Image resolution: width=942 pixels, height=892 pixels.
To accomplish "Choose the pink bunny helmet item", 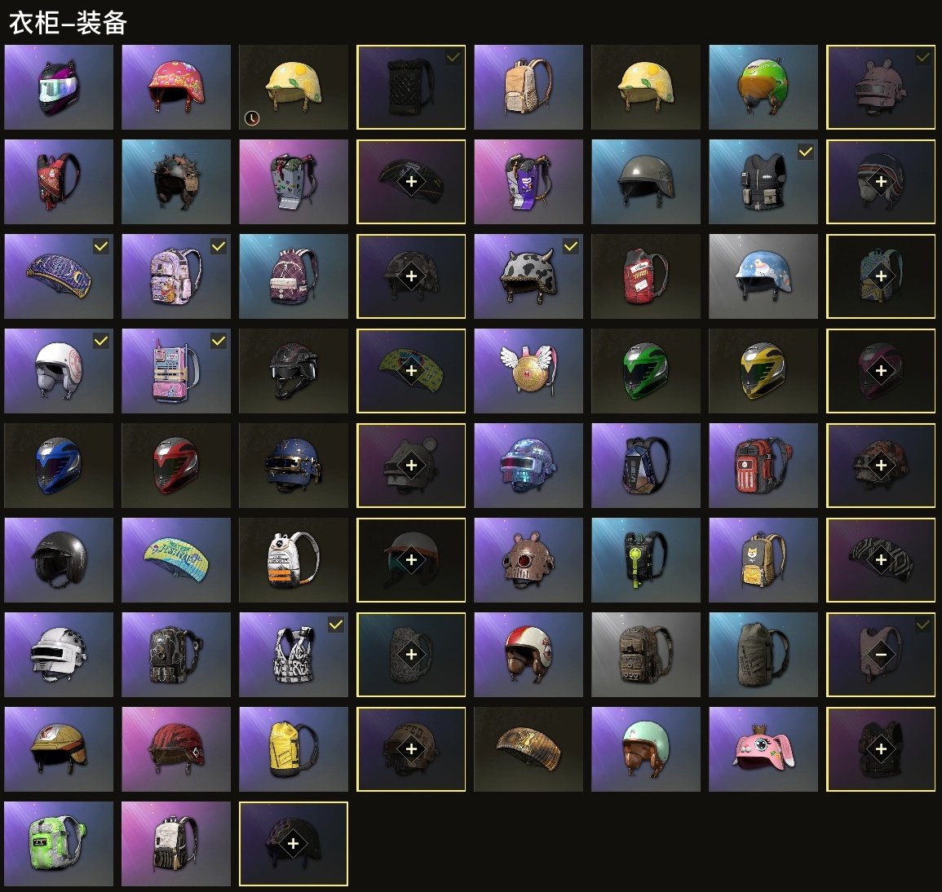I will (763, 749).
